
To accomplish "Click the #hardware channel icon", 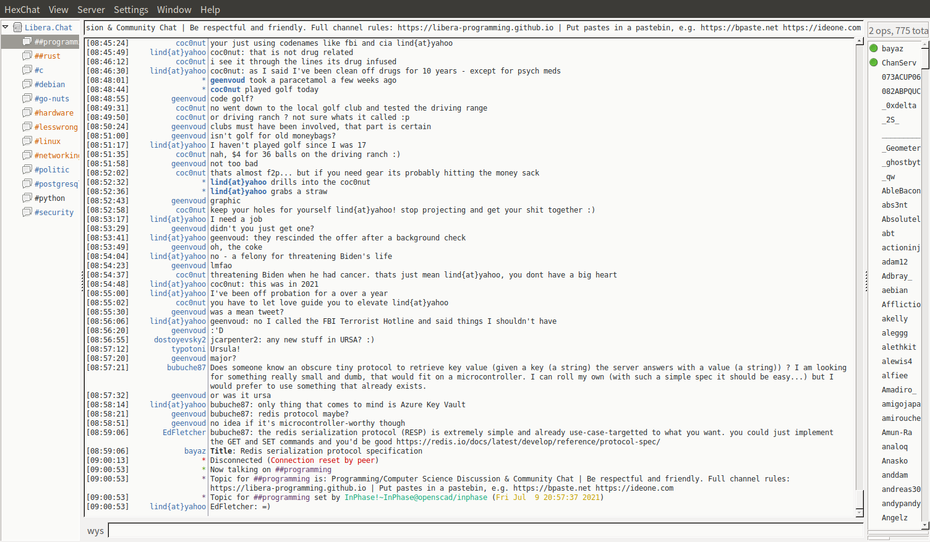I will (27, 112).
